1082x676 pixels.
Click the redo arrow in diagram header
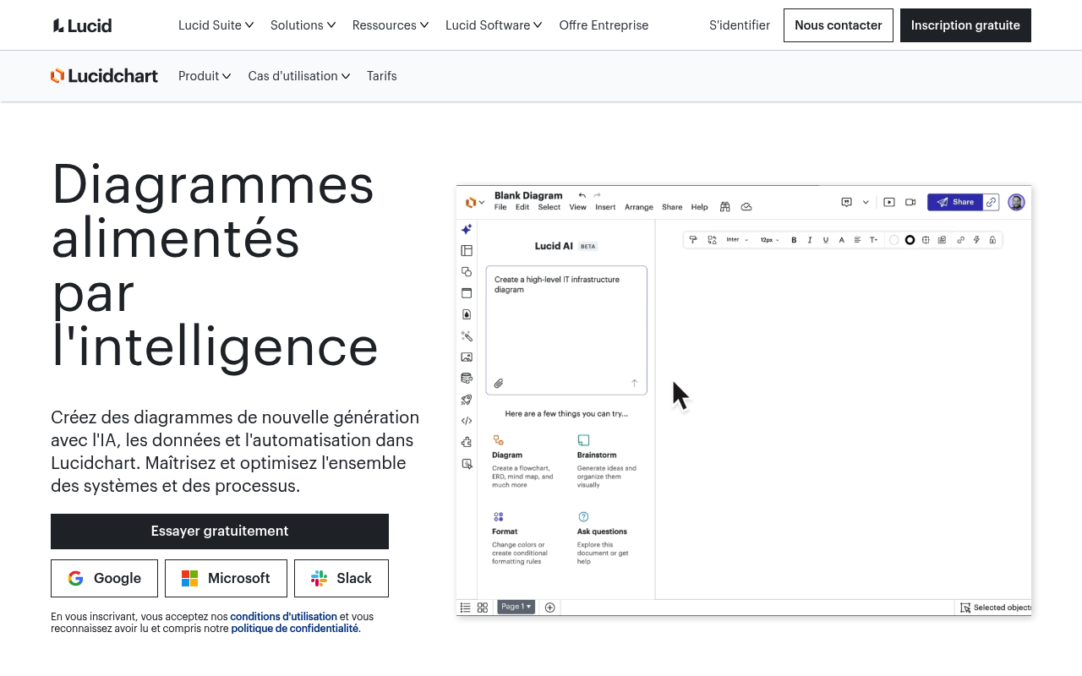tap(597, 195)
